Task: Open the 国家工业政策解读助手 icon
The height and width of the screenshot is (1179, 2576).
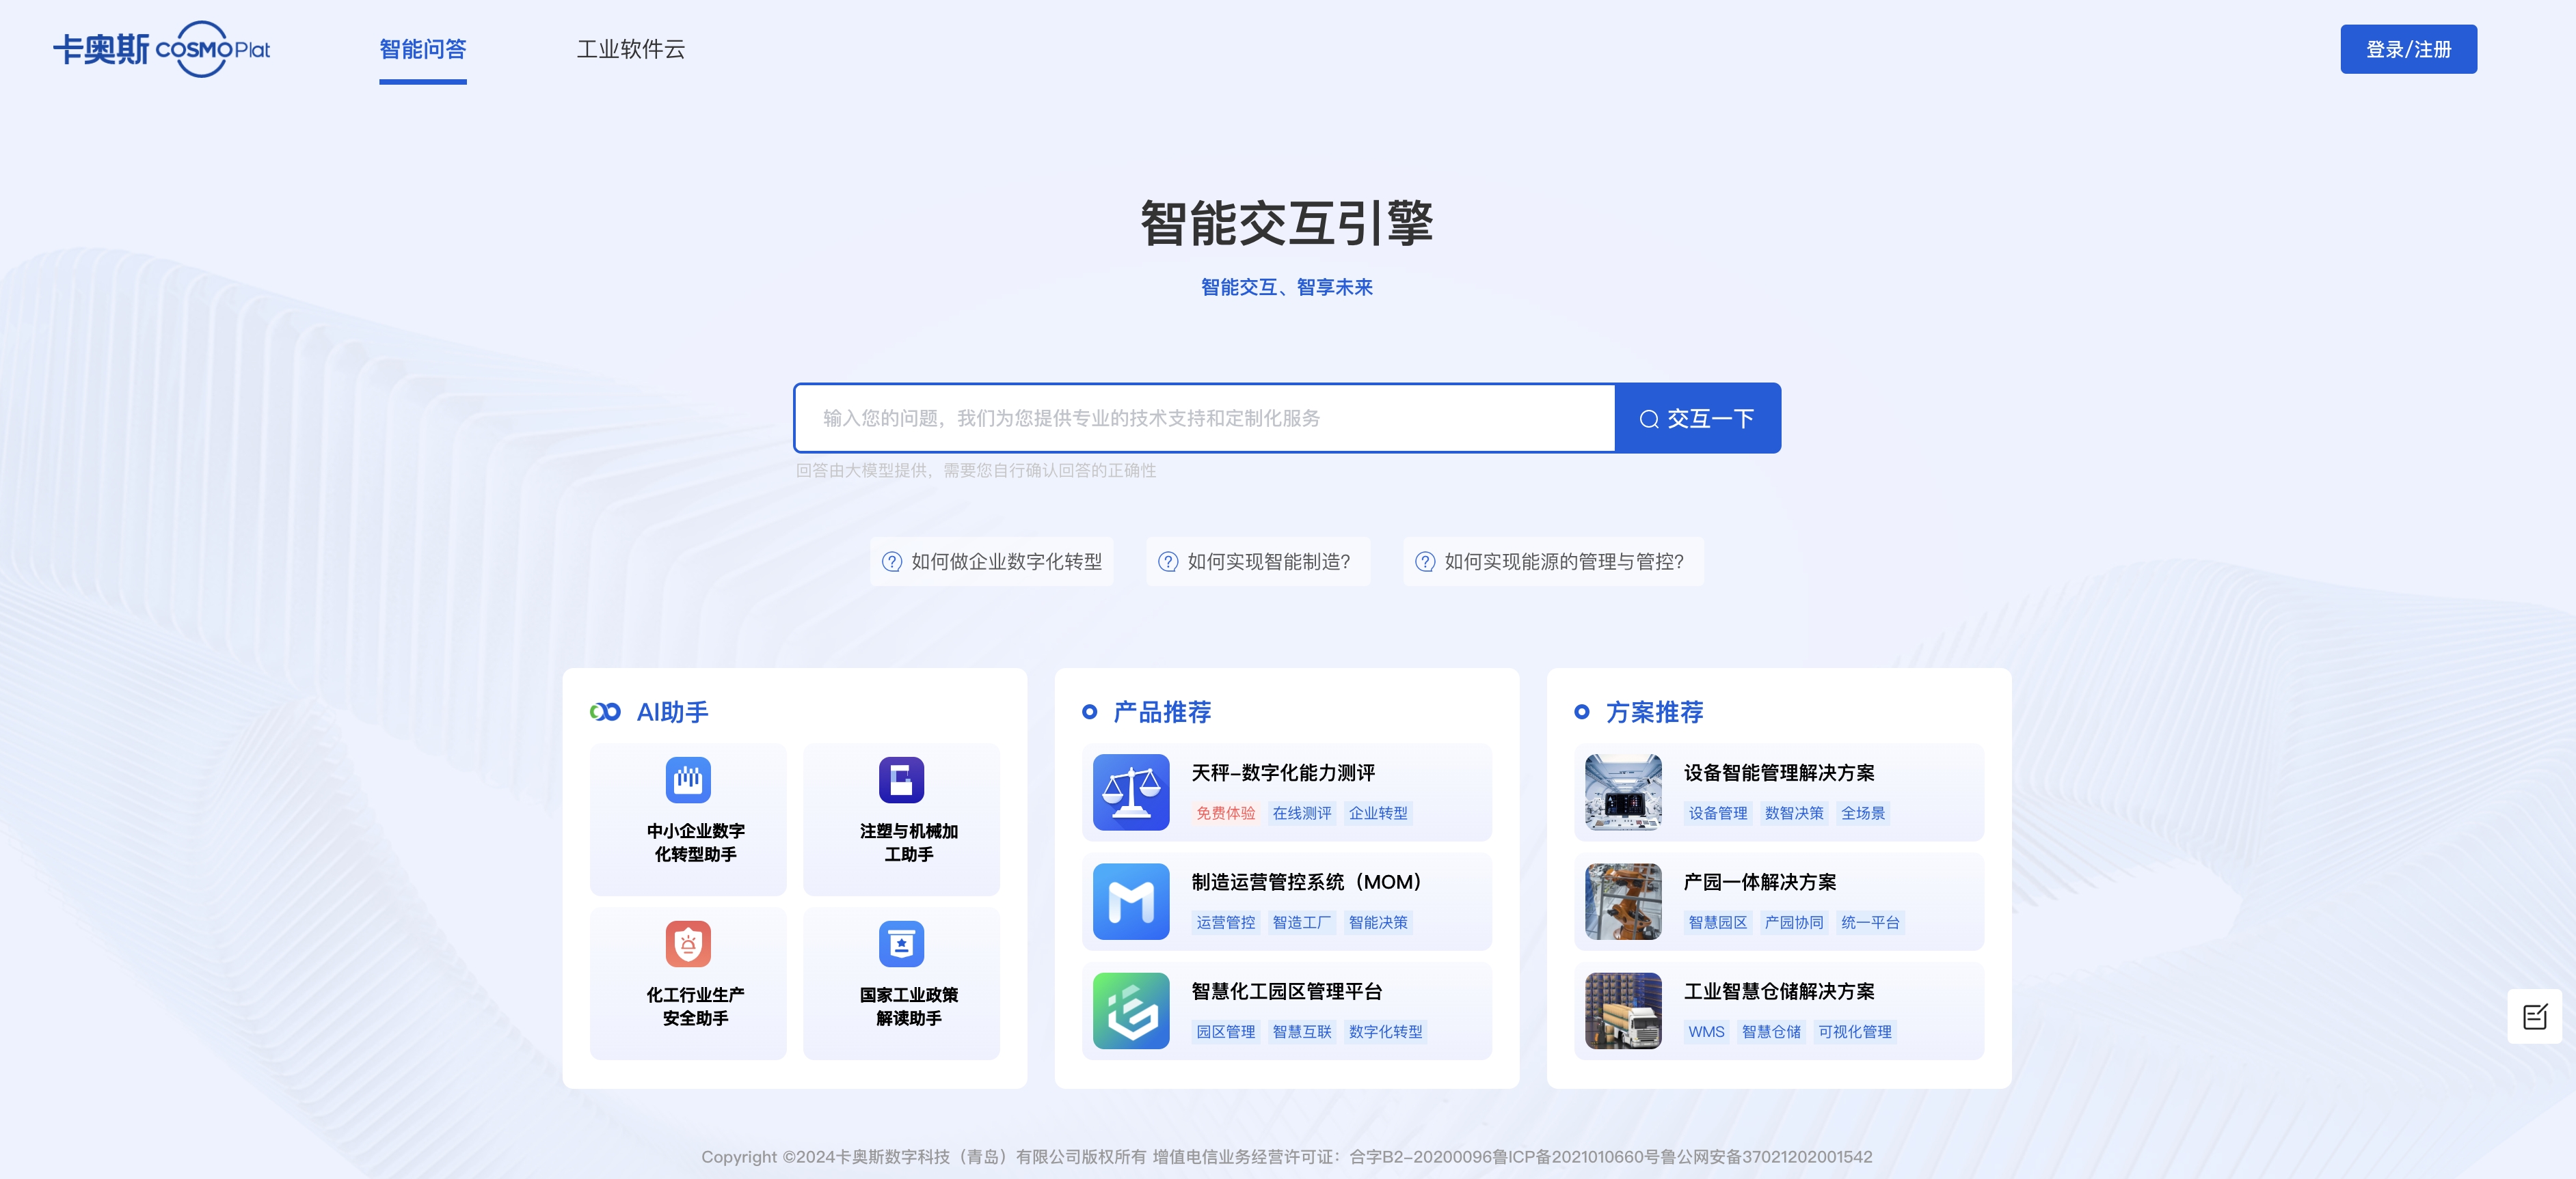Action: 901,943
